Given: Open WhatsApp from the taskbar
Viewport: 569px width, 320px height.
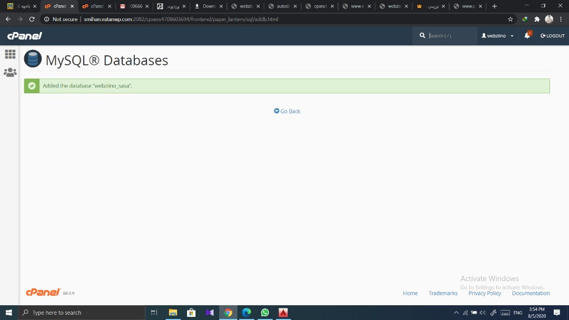Looking at the screenshot, I should tap(265, 313).
